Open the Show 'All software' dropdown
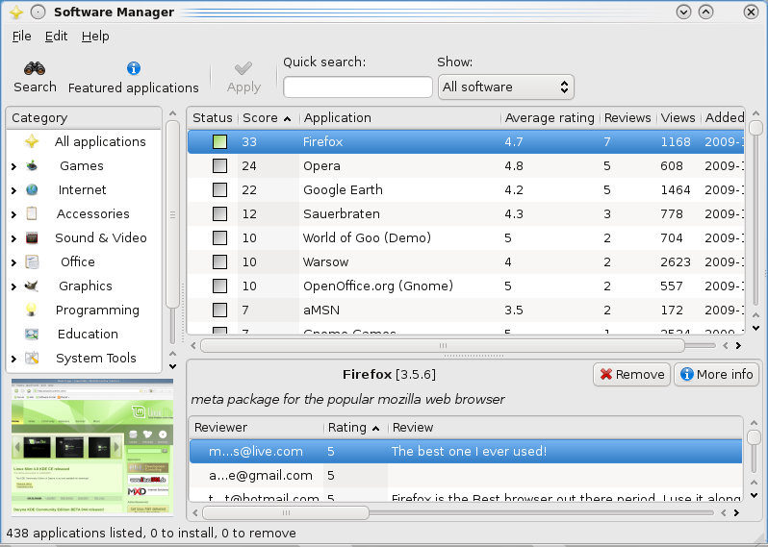This screenshot has width=768, height=547. pyautogui.click(x=505, y=87)
